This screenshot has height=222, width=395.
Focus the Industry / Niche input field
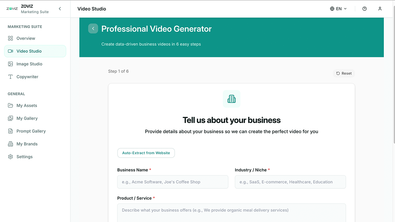pyautogui.click(x=290, y=182)
